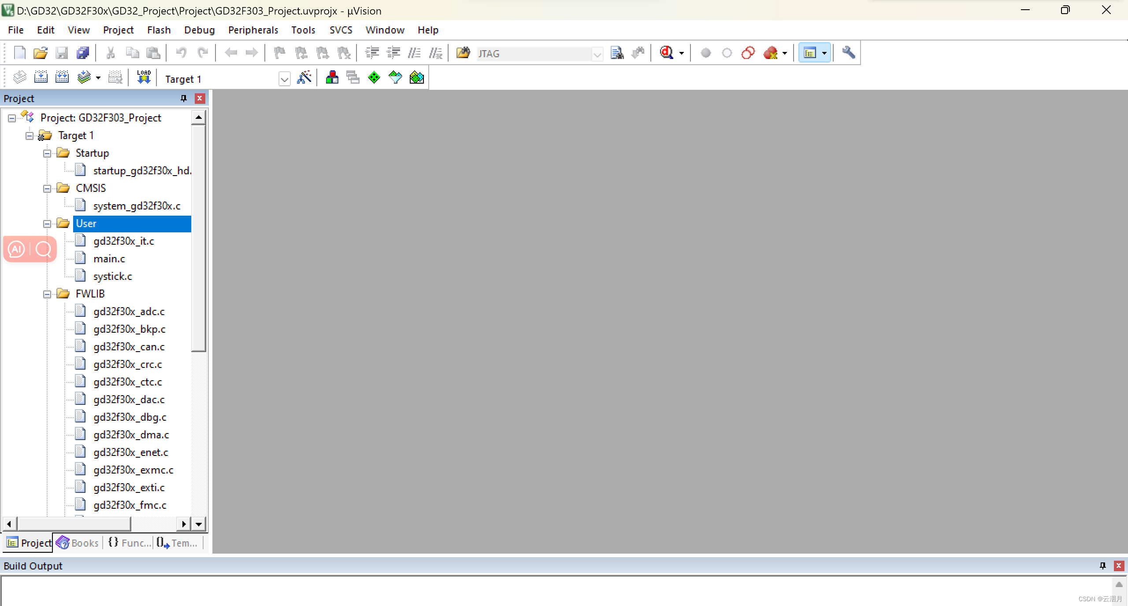Close the Project panel
Screen dimensions: 1128x606
(x=200, y=99)
